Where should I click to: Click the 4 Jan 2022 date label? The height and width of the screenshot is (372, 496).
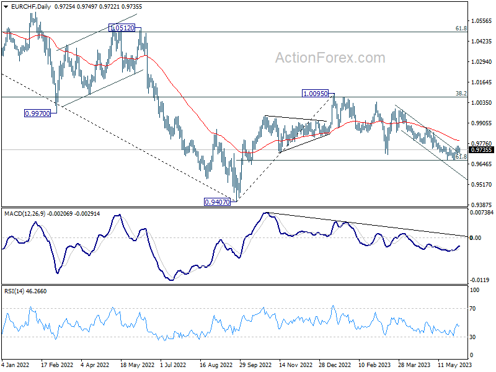tap(15, 365)
